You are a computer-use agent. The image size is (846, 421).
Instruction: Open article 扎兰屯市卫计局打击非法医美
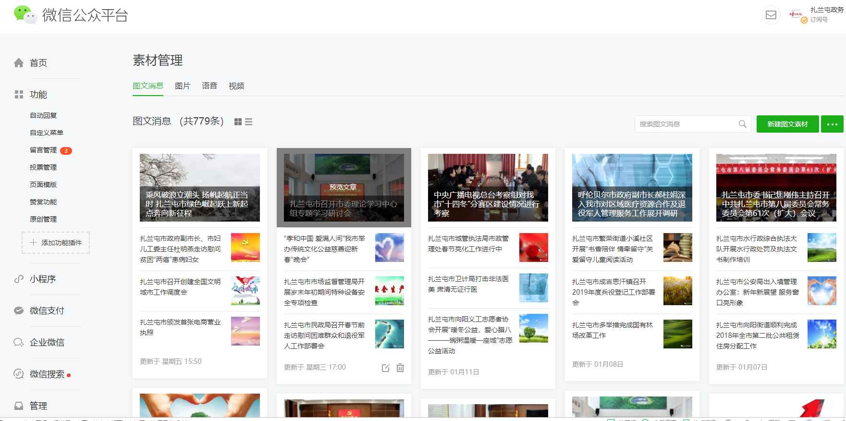[468, 284]
